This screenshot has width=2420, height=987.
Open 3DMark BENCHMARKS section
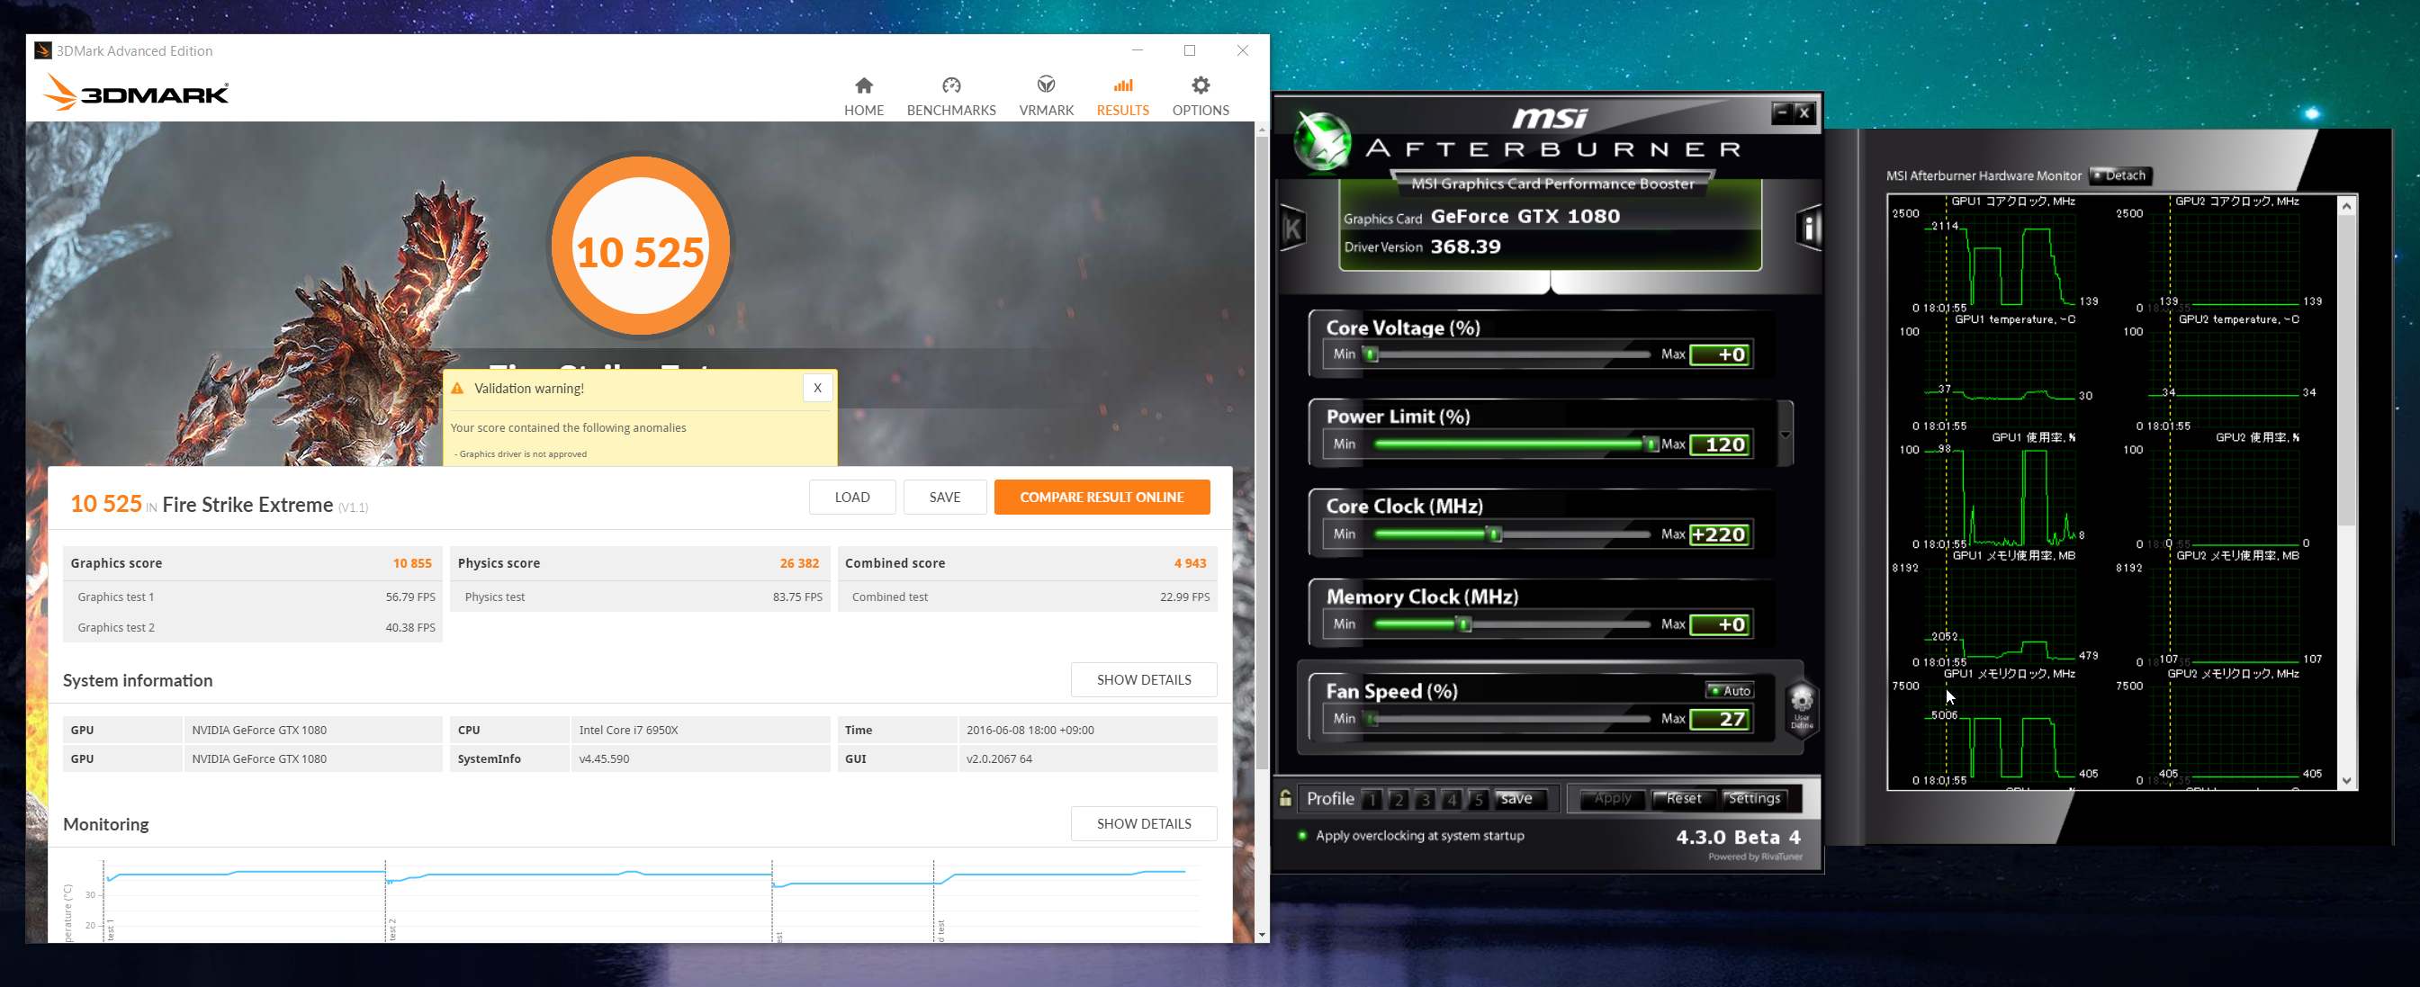tap(950, 97)
